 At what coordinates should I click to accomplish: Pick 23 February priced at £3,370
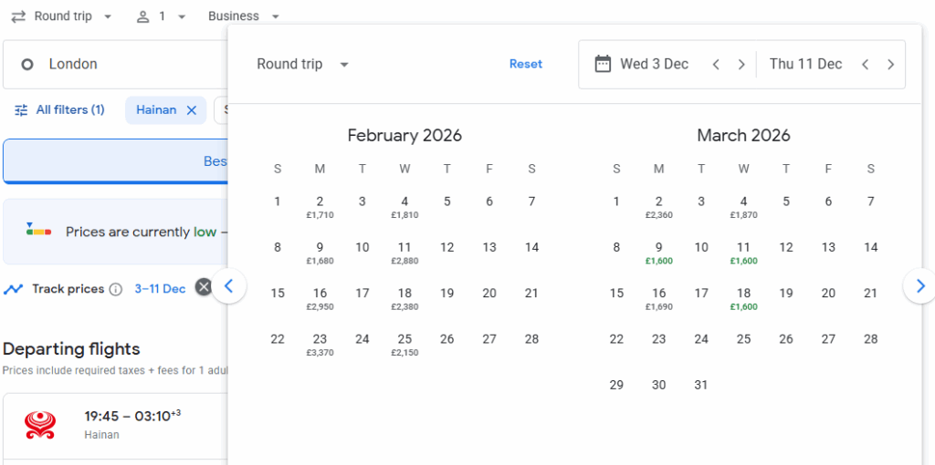pos(320,344)
